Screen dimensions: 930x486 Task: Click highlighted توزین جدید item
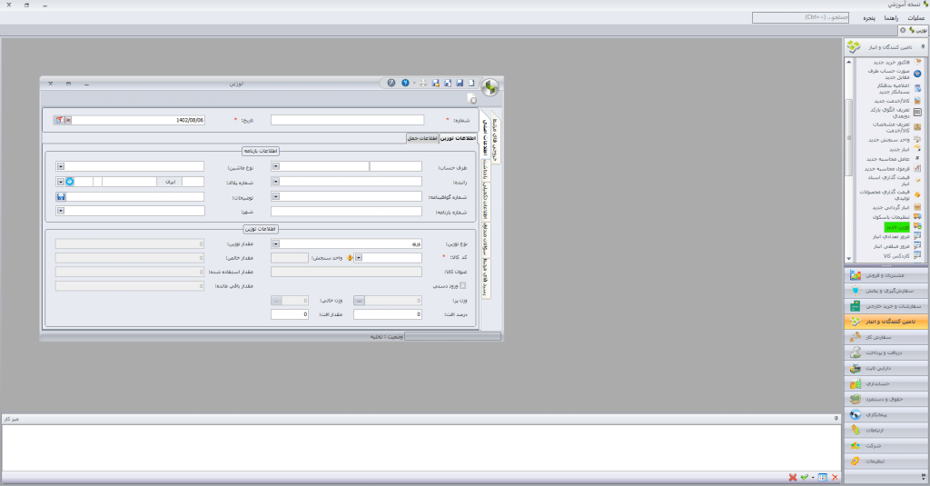tap(896, 227)
